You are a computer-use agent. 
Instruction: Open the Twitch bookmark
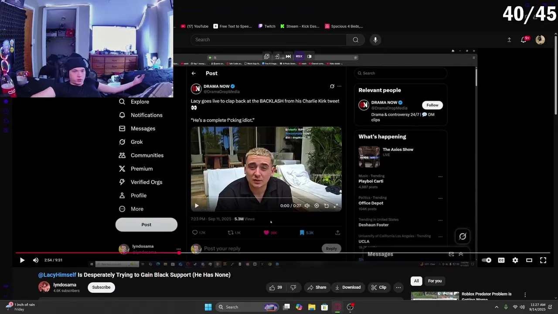click(x=267, y=26)
